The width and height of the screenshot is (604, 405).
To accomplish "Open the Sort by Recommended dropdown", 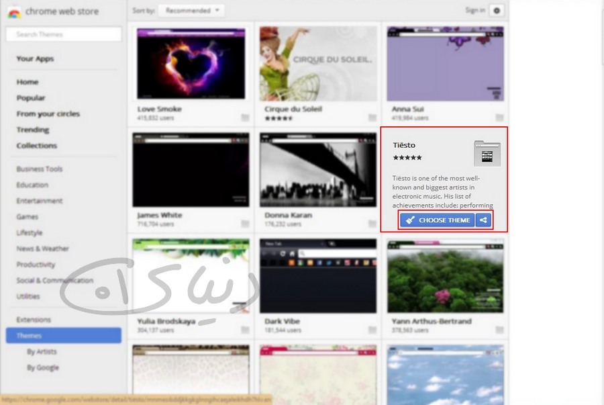I will click(192, 10).
